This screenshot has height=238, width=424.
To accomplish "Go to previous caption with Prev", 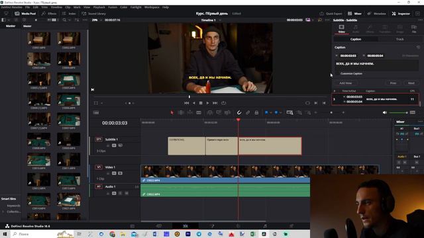I will point(393,83).
